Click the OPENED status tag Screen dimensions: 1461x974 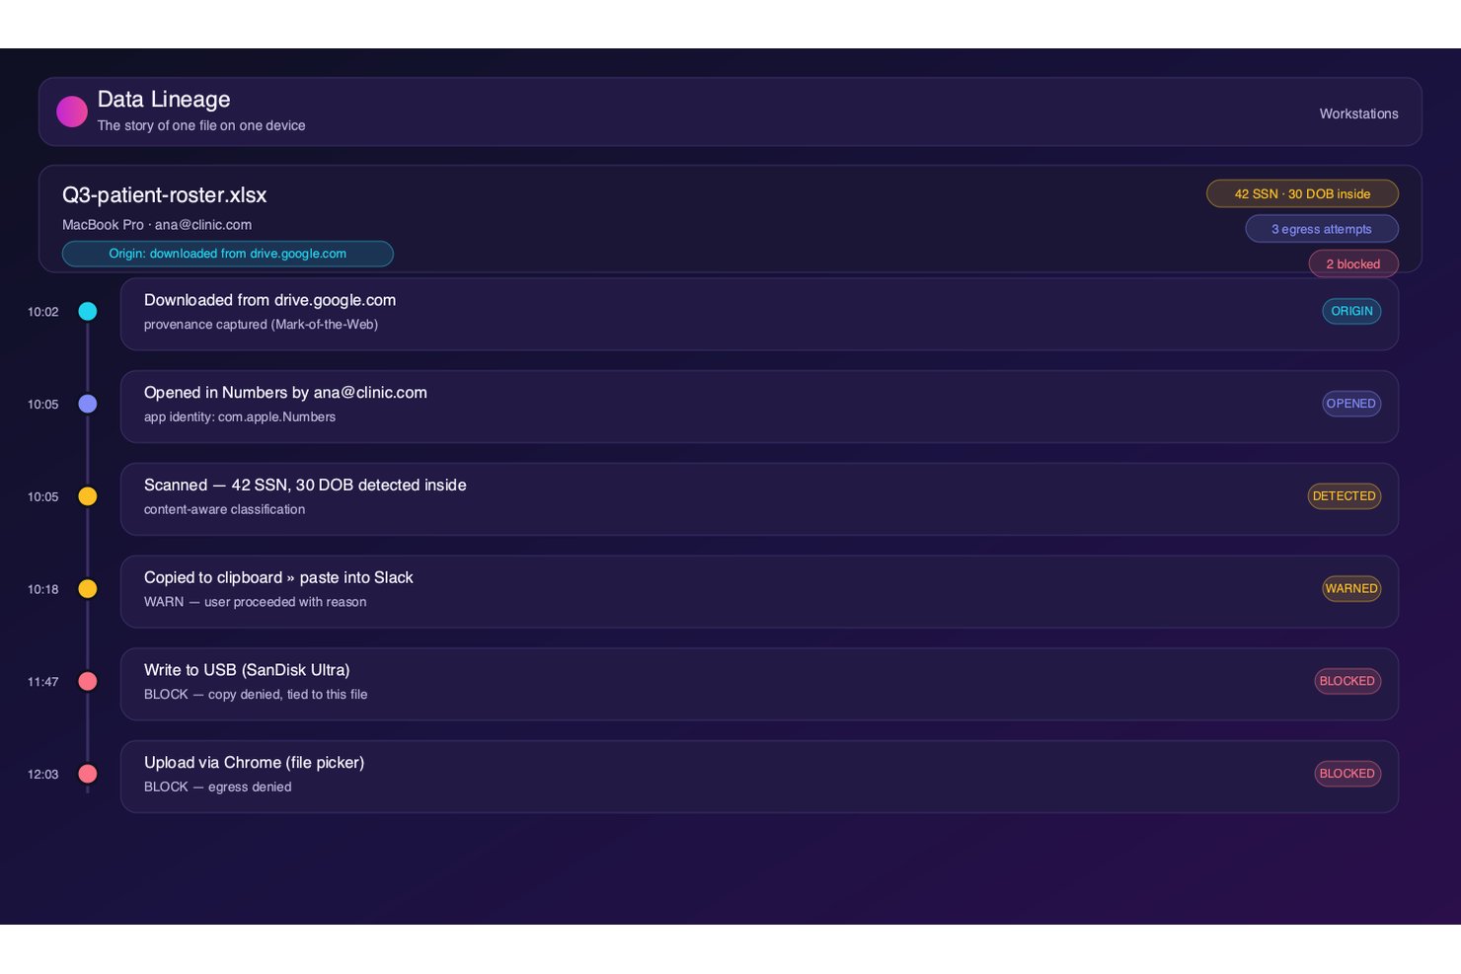1351,404
